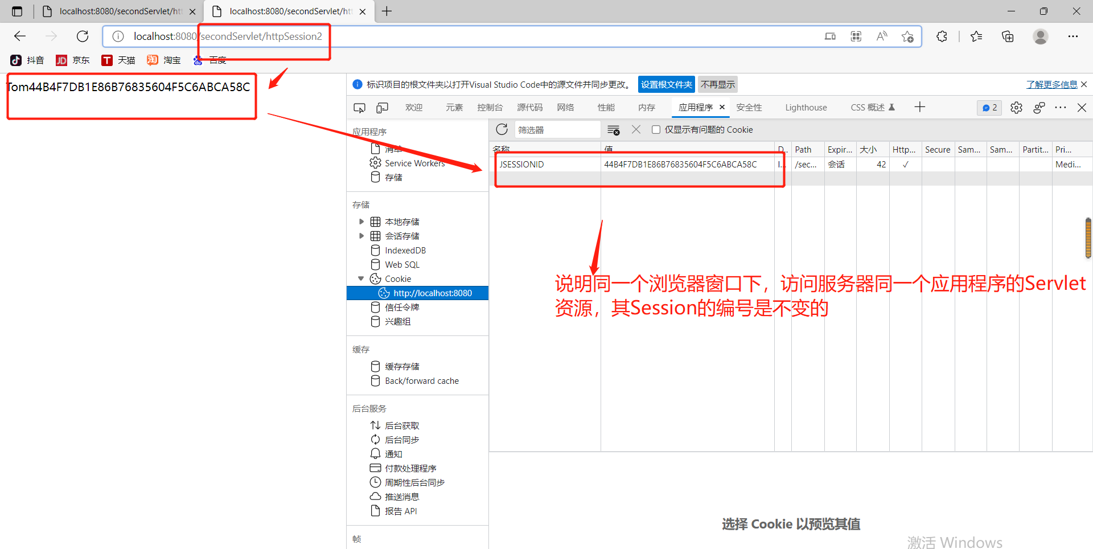This screenshot has width=1093, height=549.
Task: Open the site information icon in address bar
Action: 118,36
